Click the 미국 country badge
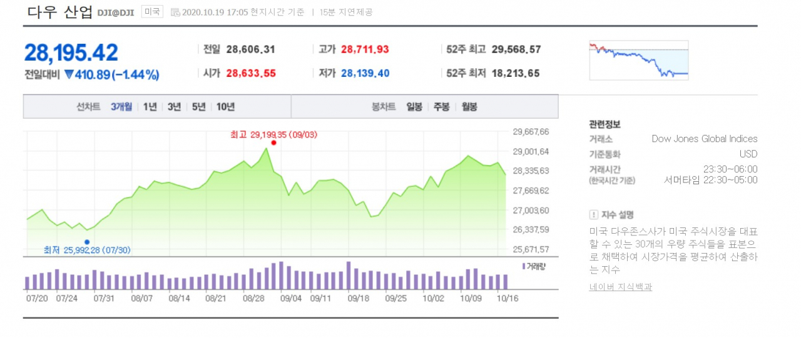The image size is (801, 338). [x=151, y=12]
